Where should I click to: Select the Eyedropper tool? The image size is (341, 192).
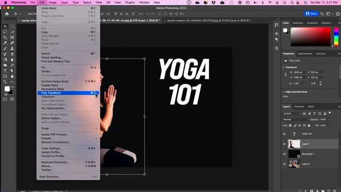5,43
